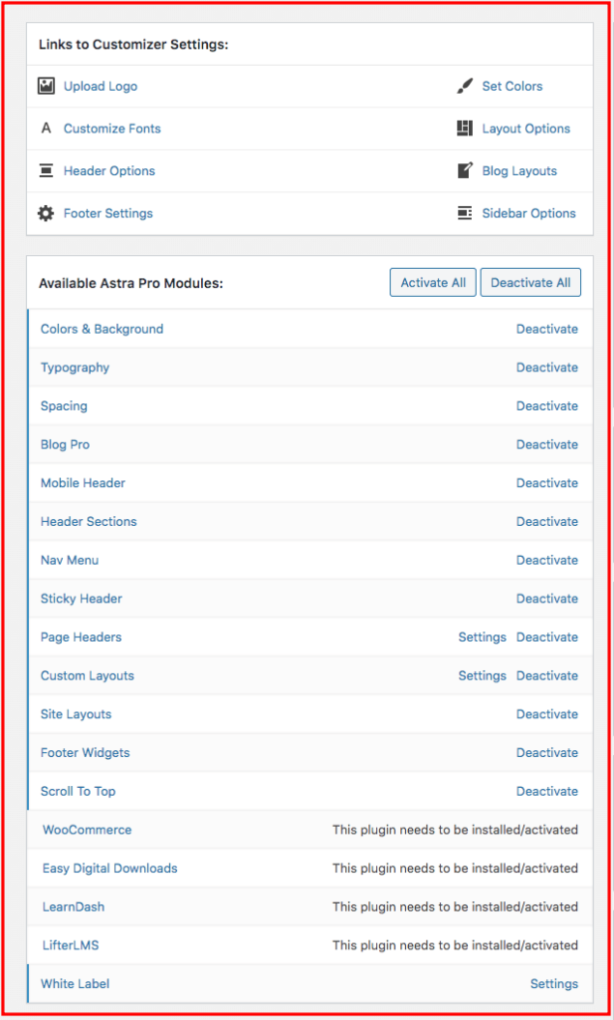Deactivate the Typography module

(547, 367)
